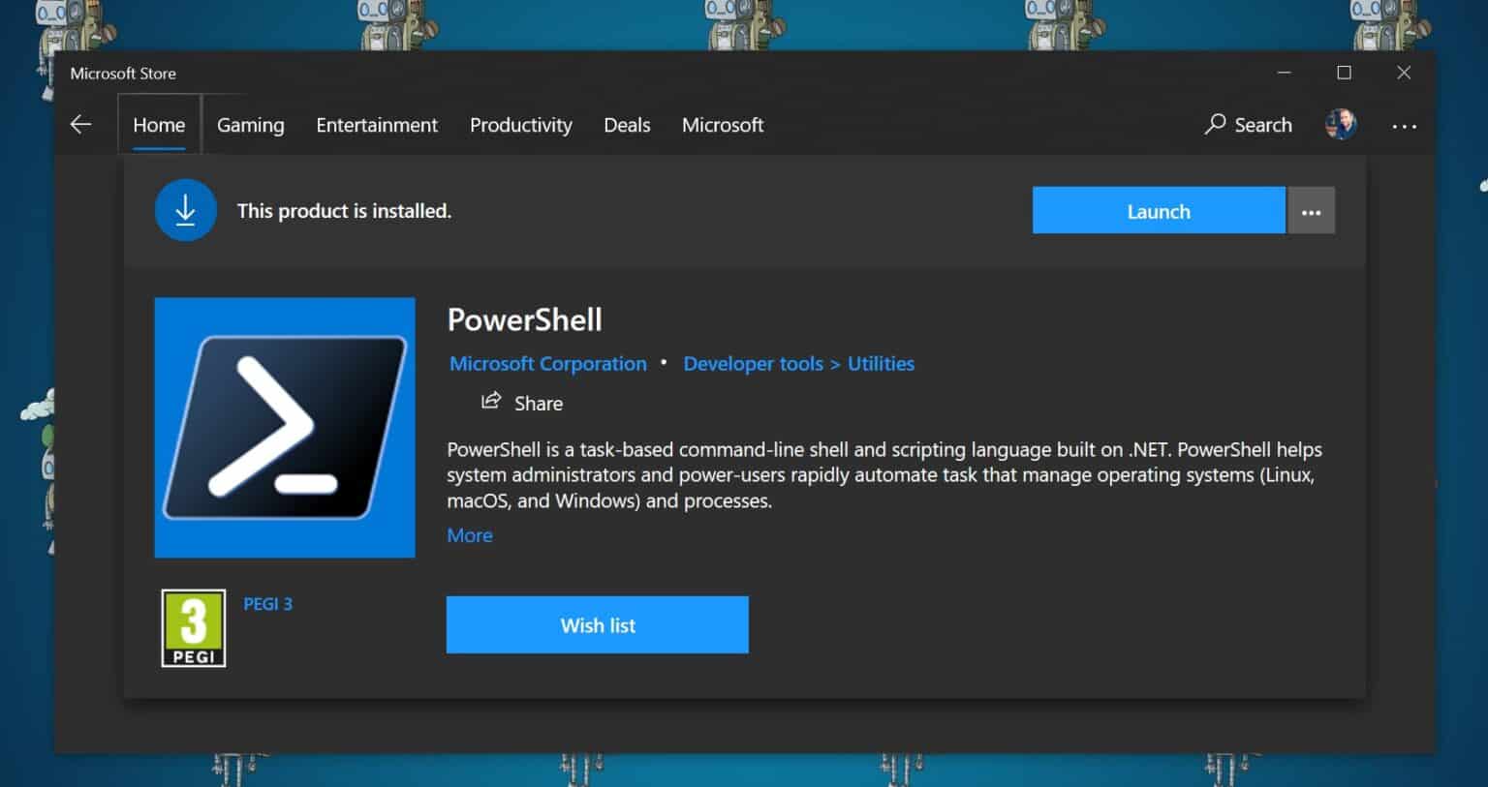Click the PowerShell app logo
This screenshot has width=1488, height=787.
285,427
